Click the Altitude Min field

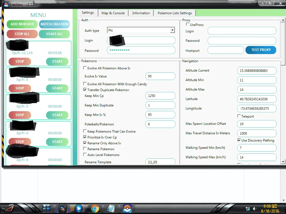257,80
